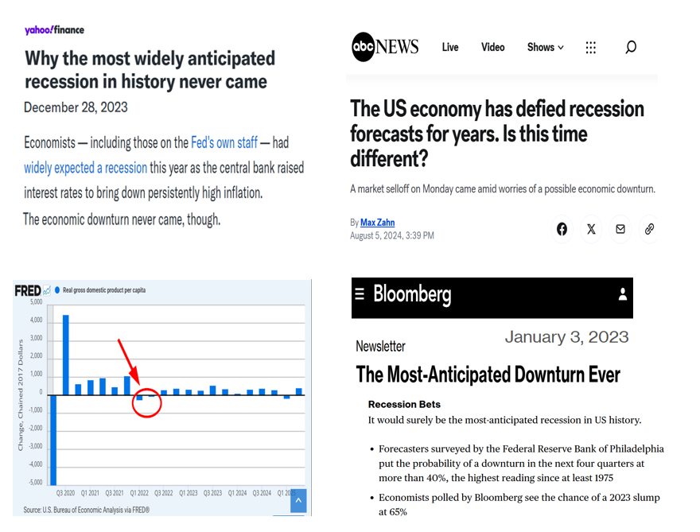Screen dimensions: 700x532
Task: Open author Max Zahn's page
Action: [x=377, y=223]
